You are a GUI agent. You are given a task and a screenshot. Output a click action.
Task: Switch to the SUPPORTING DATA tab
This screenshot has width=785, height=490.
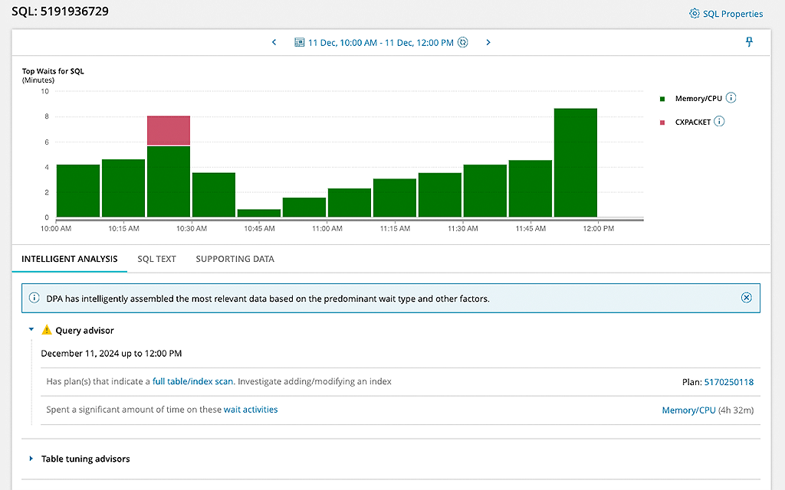(x=235, y=259)
